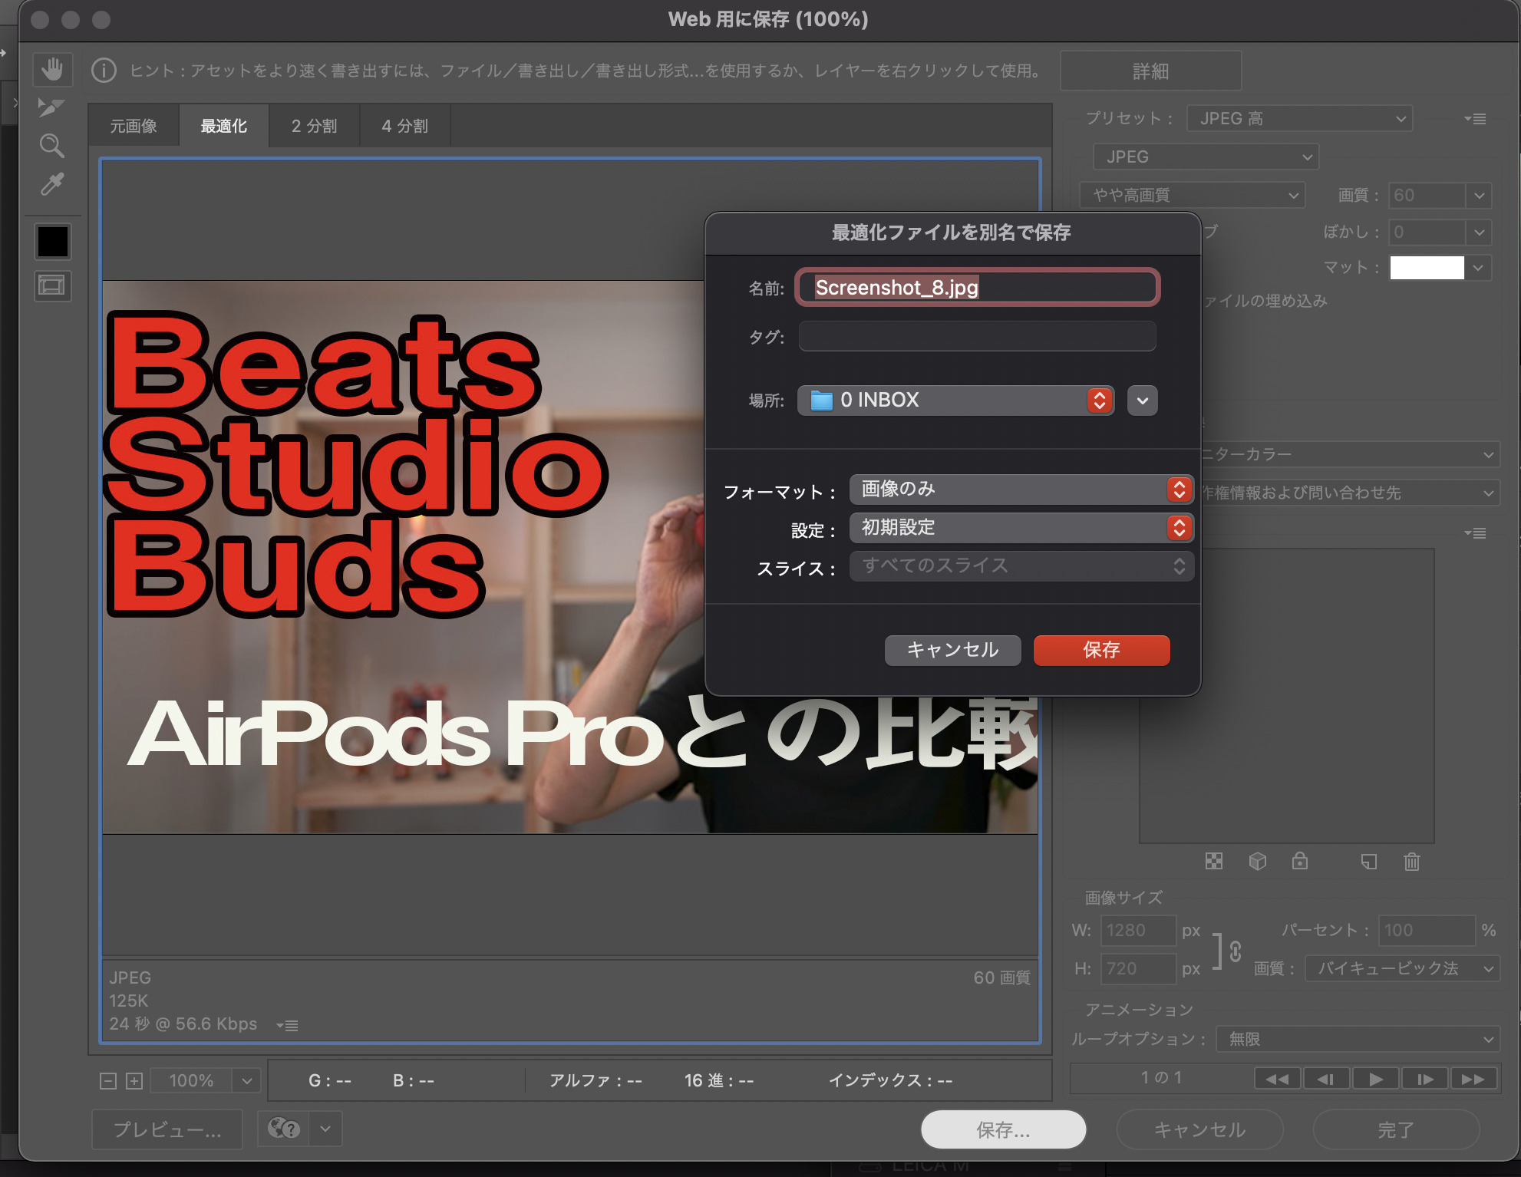Switch to the 元画像 tab
The image size is (1521, 1177).
coord(134,126)
